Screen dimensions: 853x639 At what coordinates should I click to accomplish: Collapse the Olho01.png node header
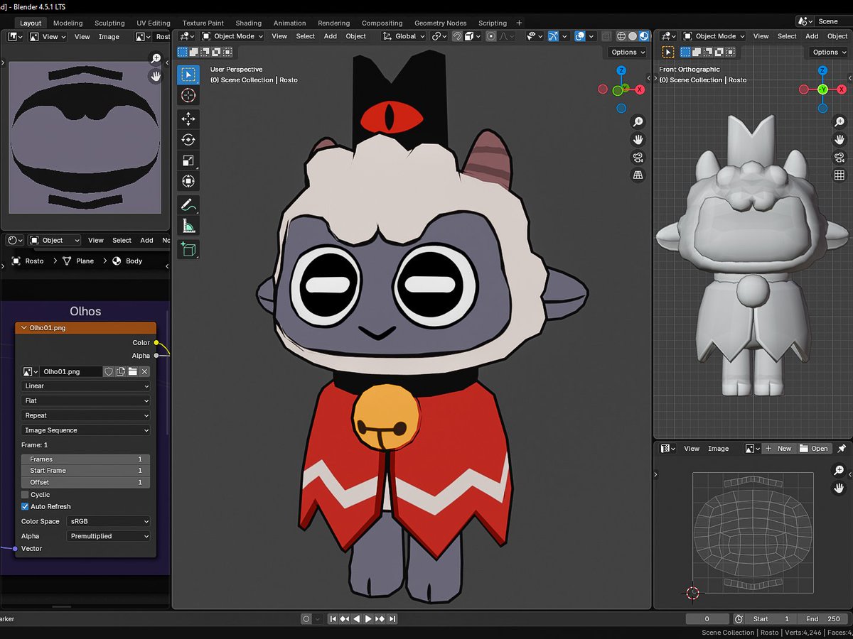(x=24, y=328)
